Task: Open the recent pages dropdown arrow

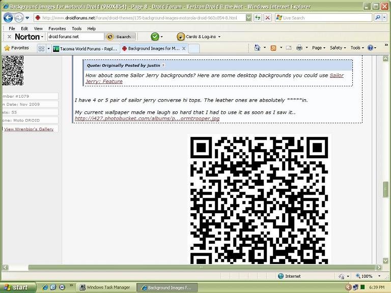Action: [27, 18]
